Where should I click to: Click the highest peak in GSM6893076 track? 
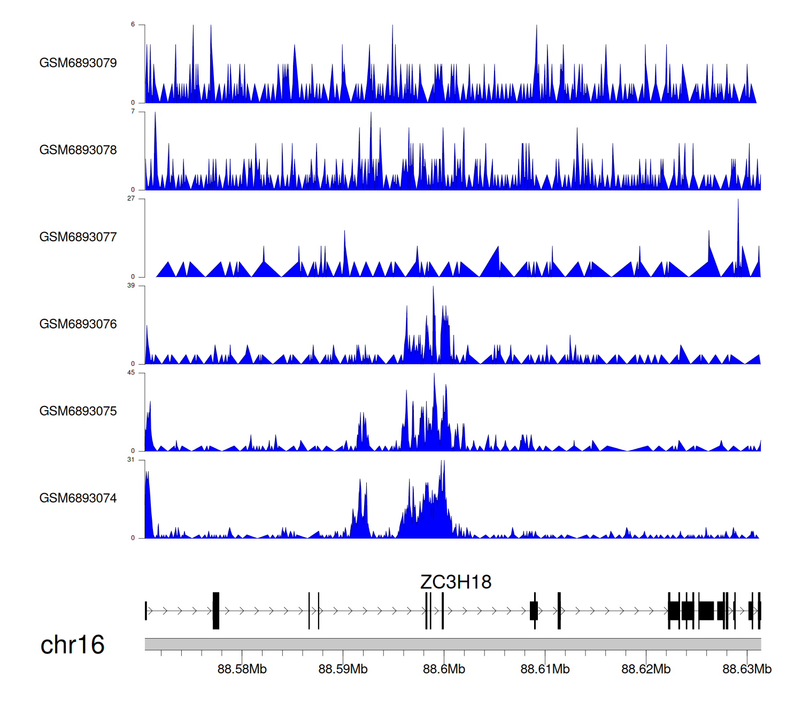(433, 290)
